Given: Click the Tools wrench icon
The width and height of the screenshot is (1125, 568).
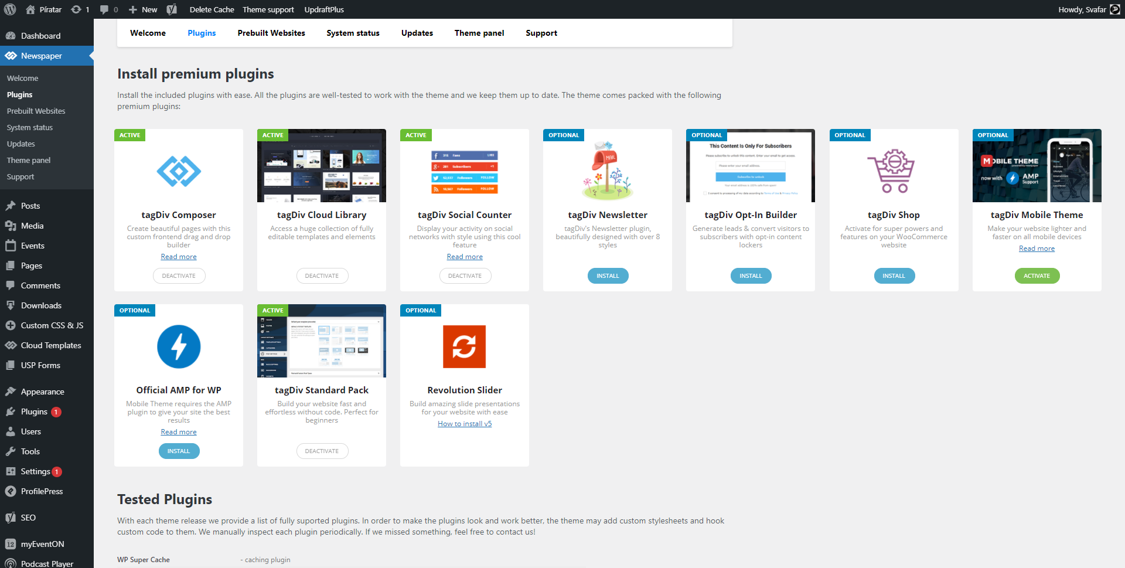Looking at the screenshot, I should (11, 451).
